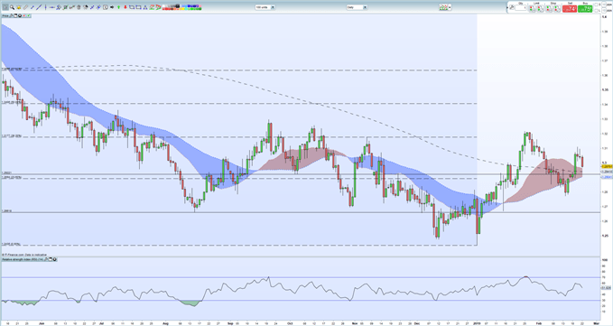Select the black right arrow tool

coord(112,7)
